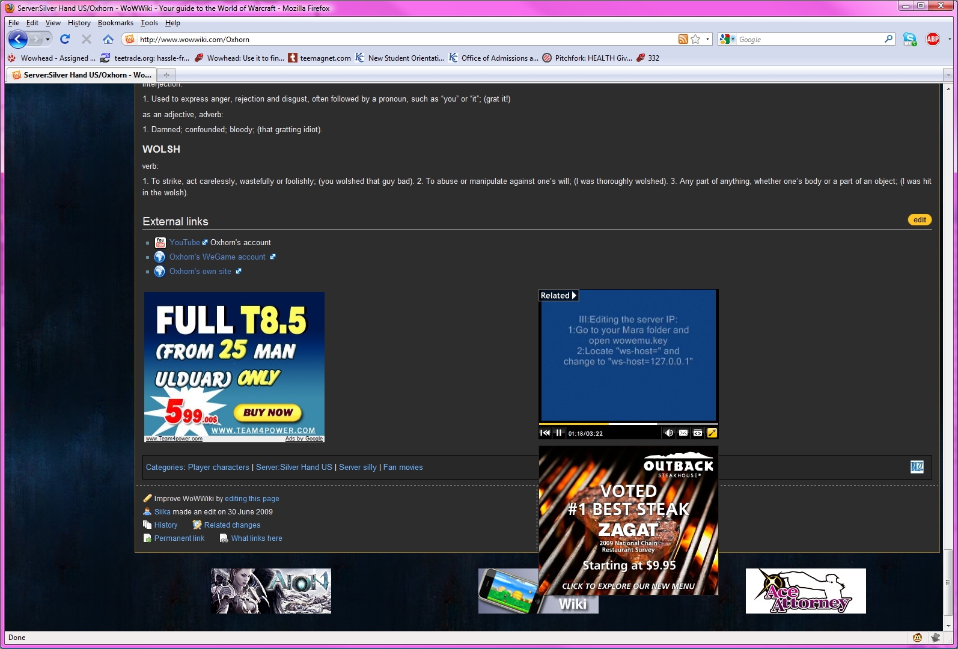Screen dimensions: 958x649
Task: Open Oxhorn's WeGame account link
Action: (x=217, y=257)
